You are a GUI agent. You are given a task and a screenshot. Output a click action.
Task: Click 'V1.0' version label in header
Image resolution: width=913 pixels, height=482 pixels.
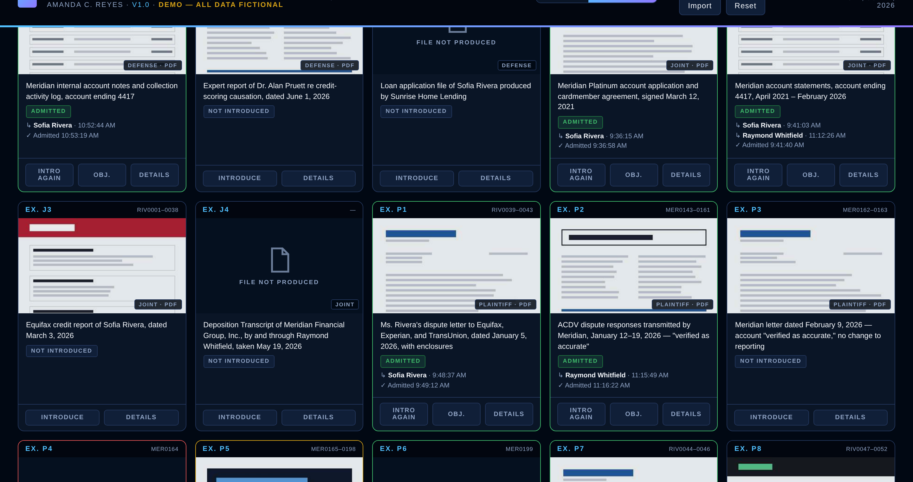pyautogui.click(x=141, y=5)
